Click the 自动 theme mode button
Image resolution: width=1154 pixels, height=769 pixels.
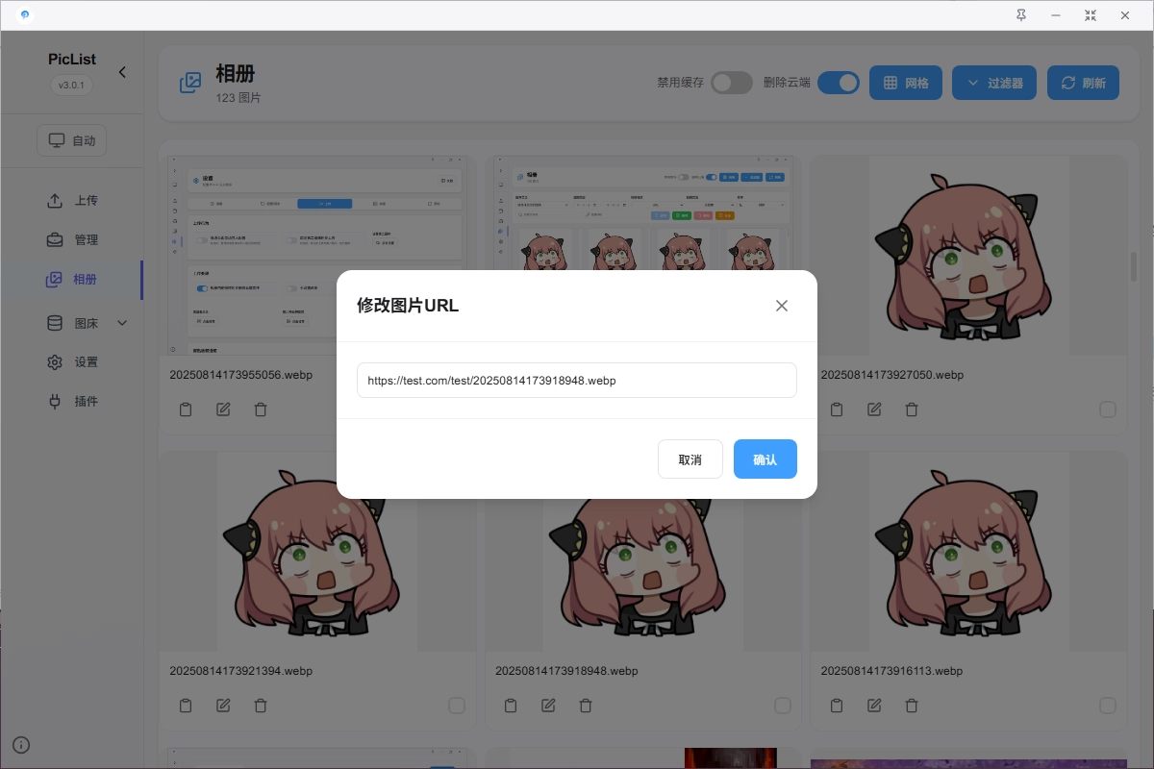tap(72, 140)
